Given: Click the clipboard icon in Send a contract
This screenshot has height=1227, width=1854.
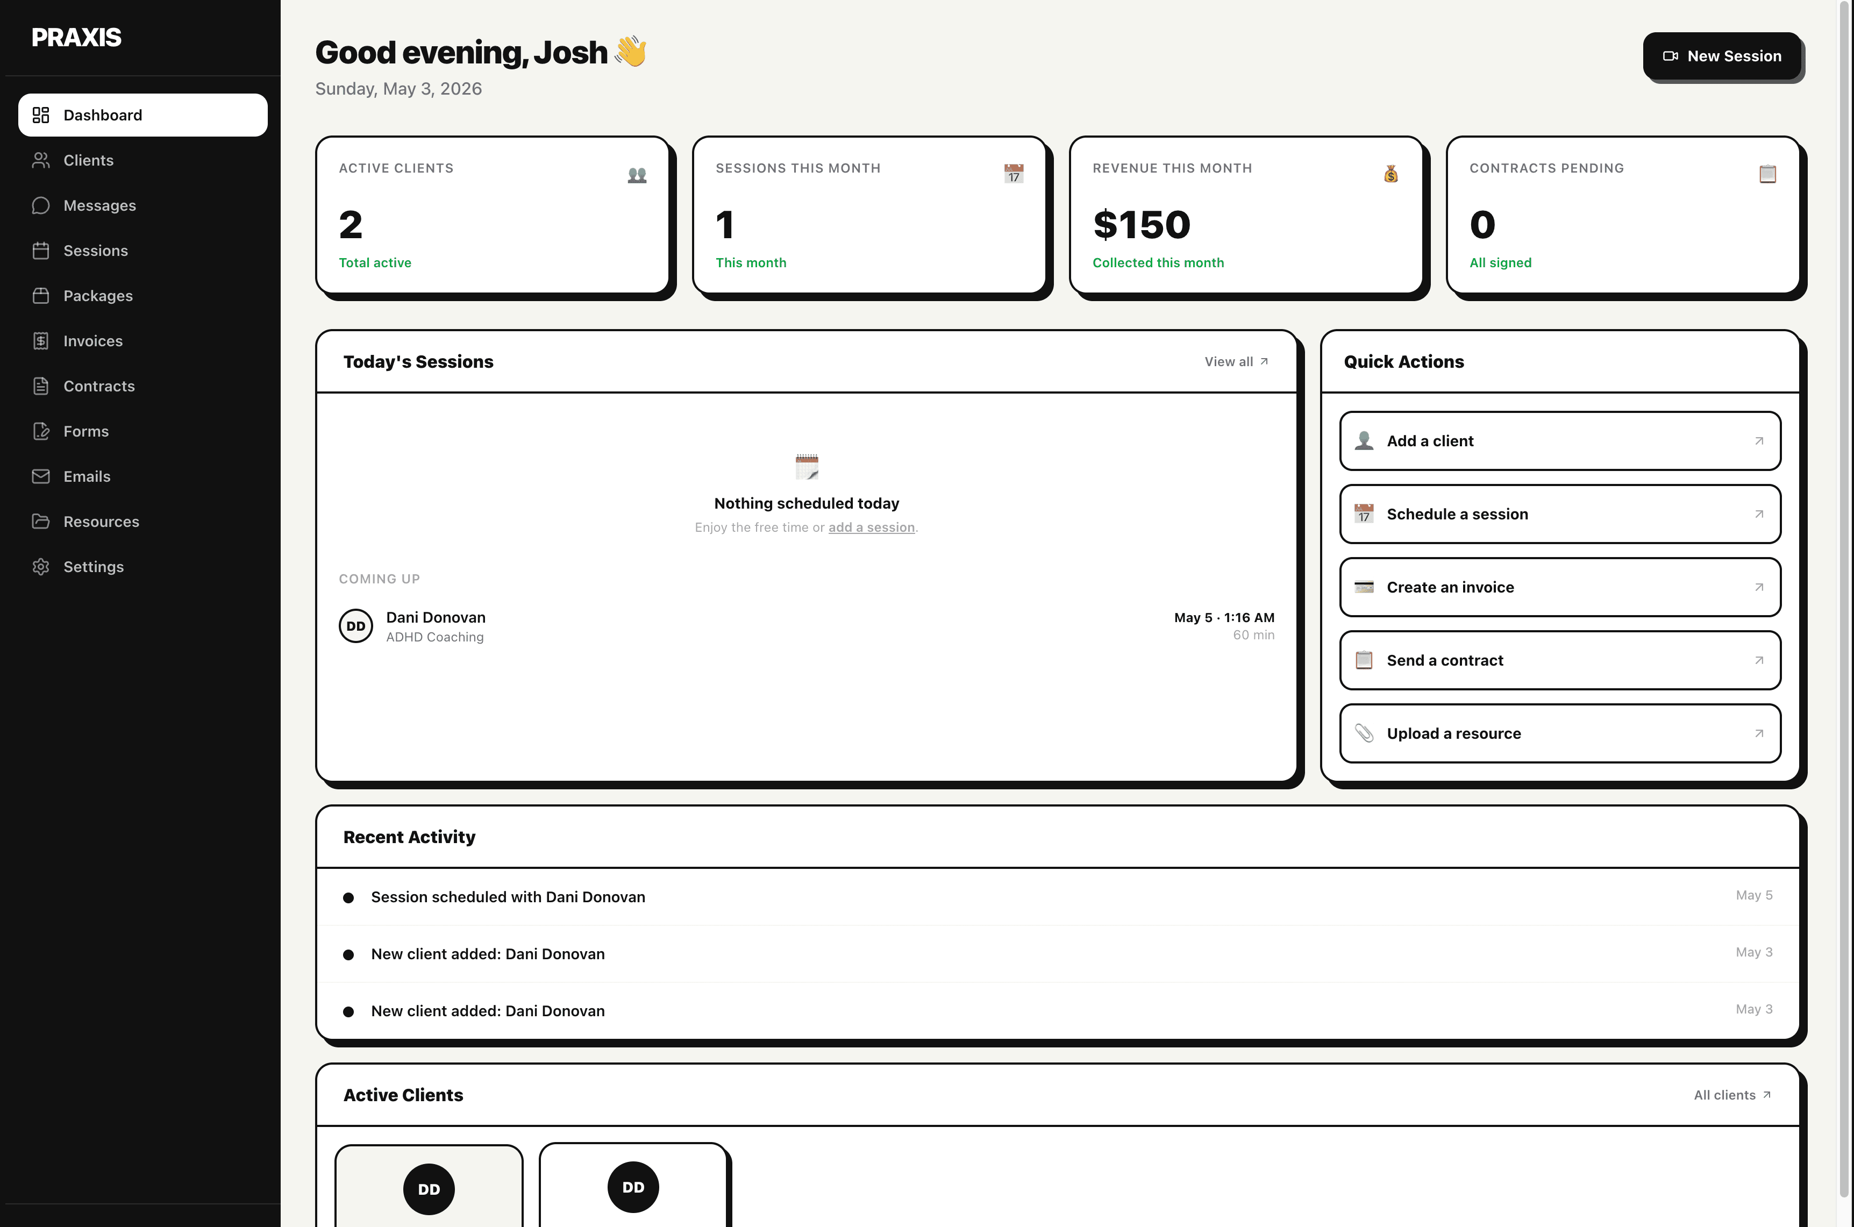Looking at the screenshot, I should [1364, 660].
